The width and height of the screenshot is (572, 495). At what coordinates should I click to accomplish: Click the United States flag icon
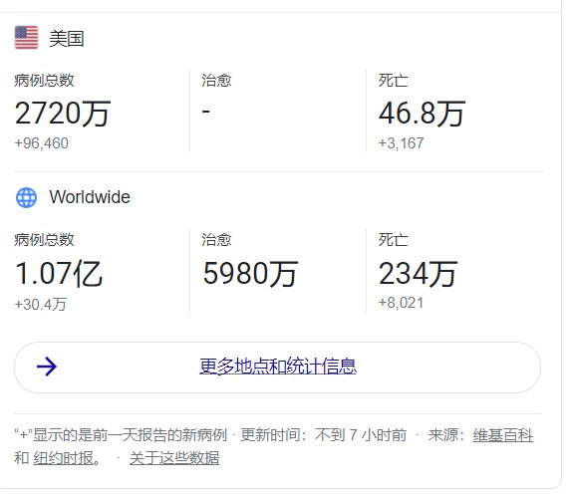pyautogui.click(x=26, y=38)
